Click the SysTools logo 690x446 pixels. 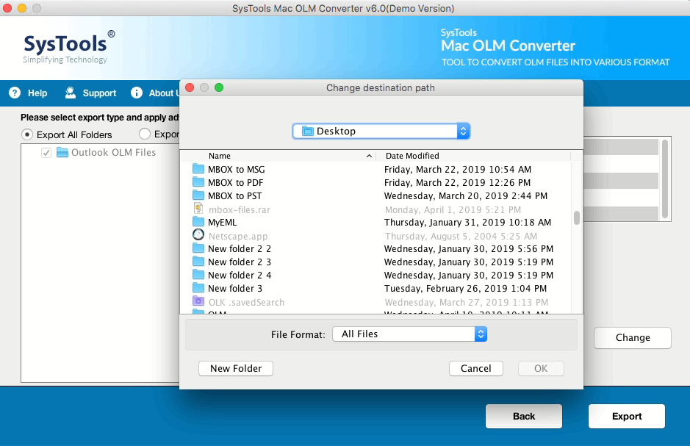[68, 47]
